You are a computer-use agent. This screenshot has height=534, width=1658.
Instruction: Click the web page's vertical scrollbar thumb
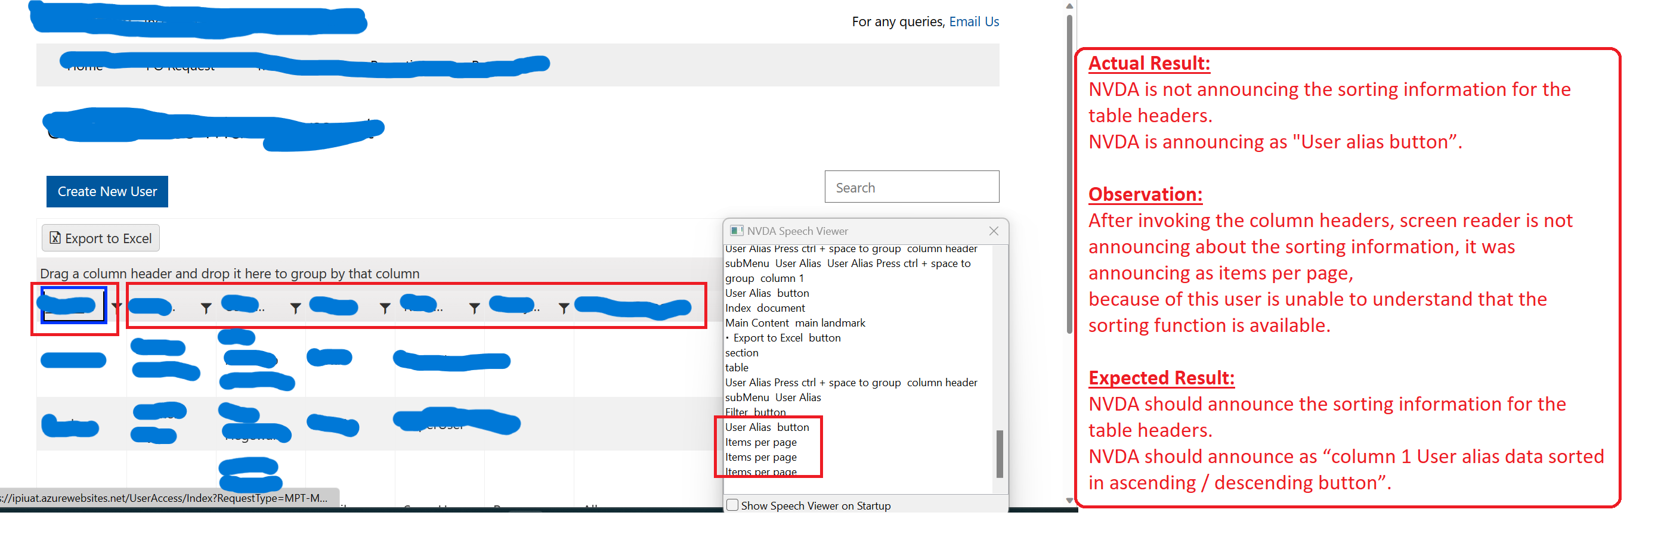coord(1069,173)
